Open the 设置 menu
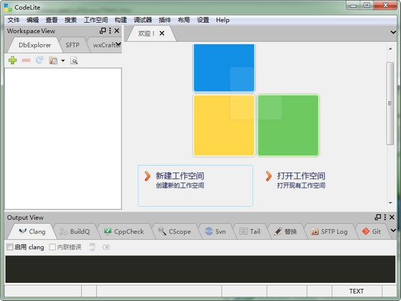Viewport: 401px width, 301px height. coord(203,20)
